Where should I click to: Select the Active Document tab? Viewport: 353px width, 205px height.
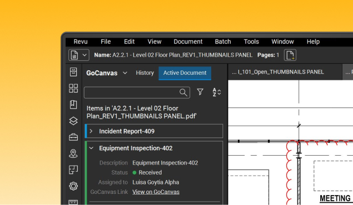pyautogui.click(x=185, y=73)
